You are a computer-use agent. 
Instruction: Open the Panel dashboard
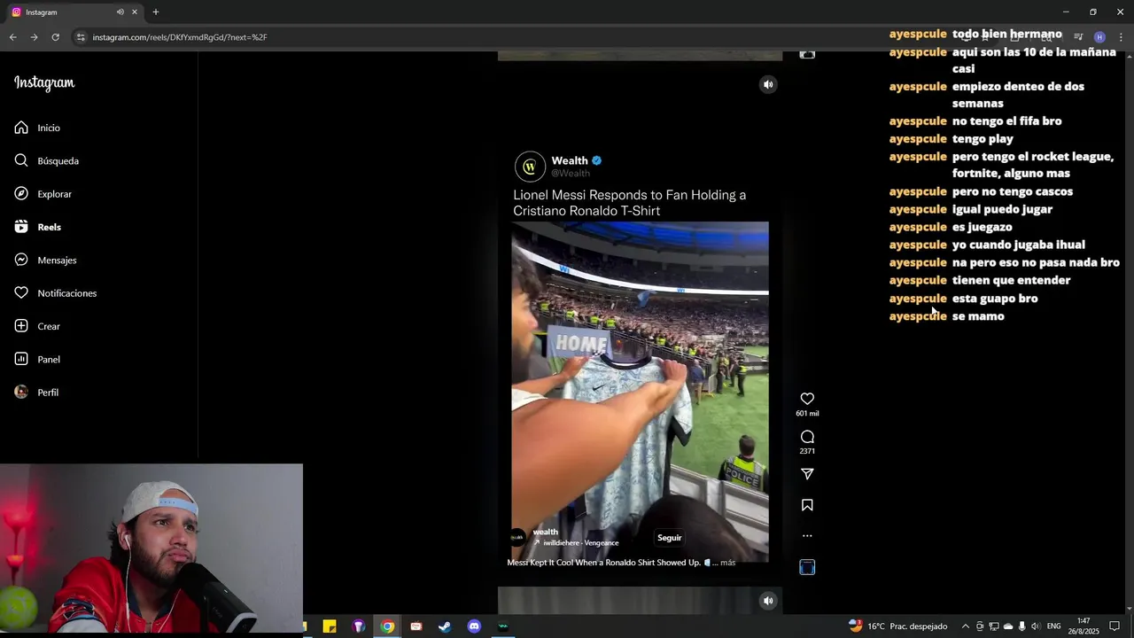[37, 359]
